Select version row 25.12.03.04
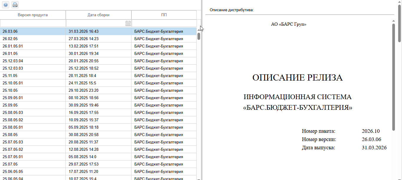 [98, 61]
